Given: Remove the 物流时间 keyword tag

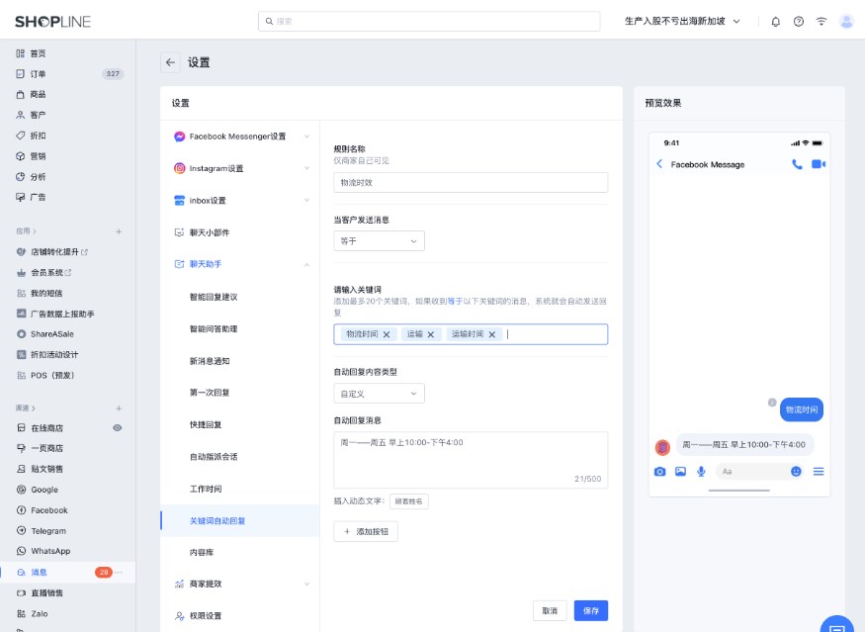Looking at the screenshot, I should (387, 334).
